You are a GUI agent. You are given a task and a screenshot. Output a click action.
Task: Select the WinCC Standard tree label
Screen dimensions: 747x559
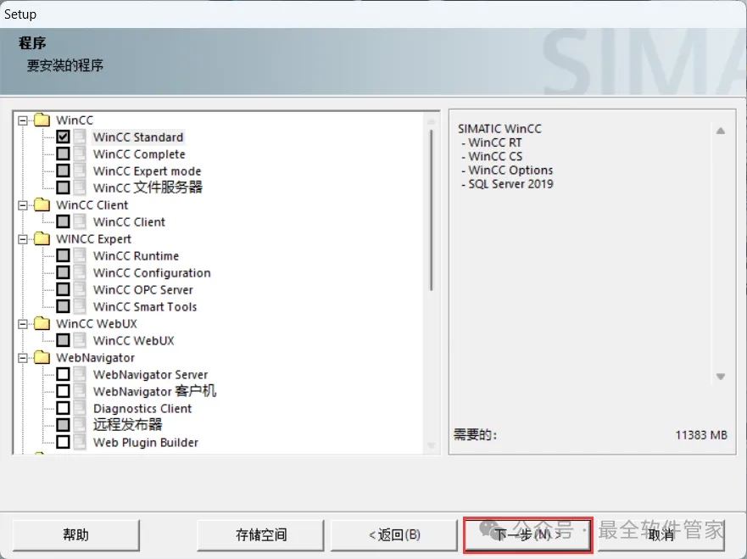[x=138, y=137]
